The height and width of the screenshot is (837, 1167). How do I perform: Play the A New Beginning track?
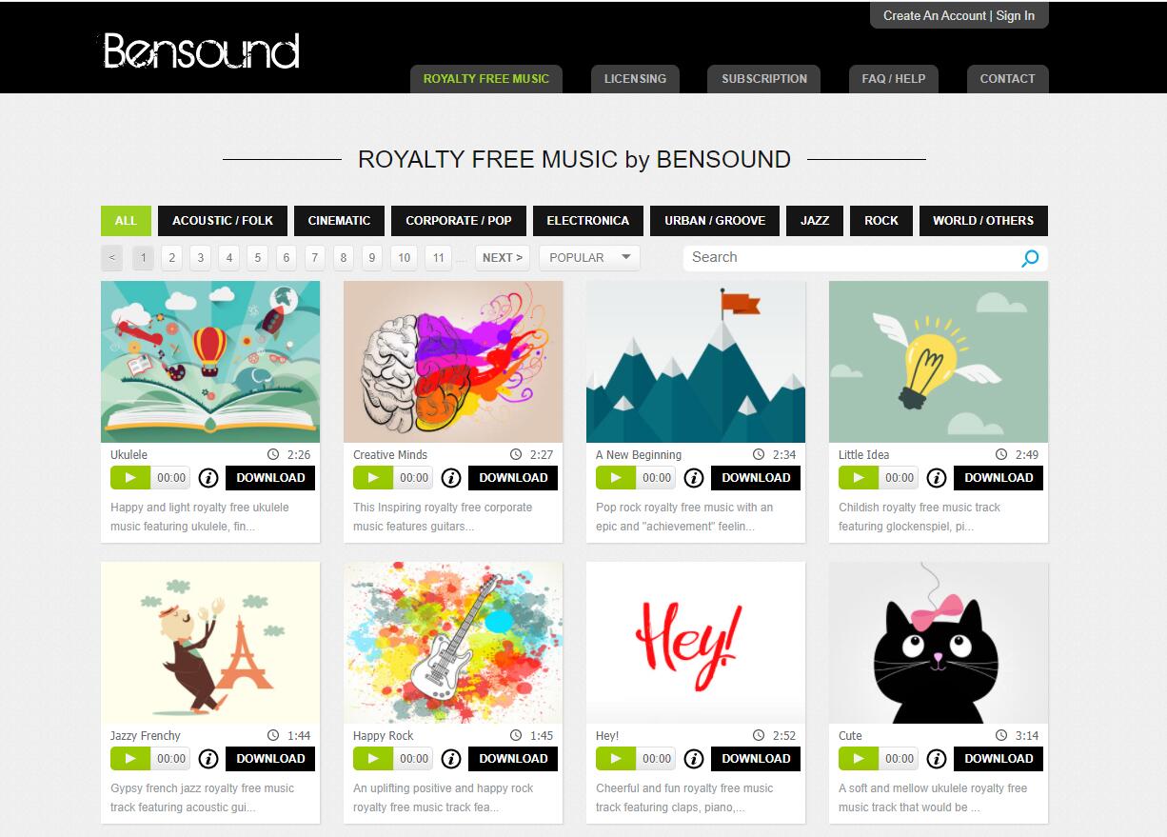616,478
